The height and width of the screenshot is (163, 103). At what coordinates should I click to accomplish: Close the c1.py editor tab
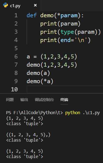click(x=35, y=5)
